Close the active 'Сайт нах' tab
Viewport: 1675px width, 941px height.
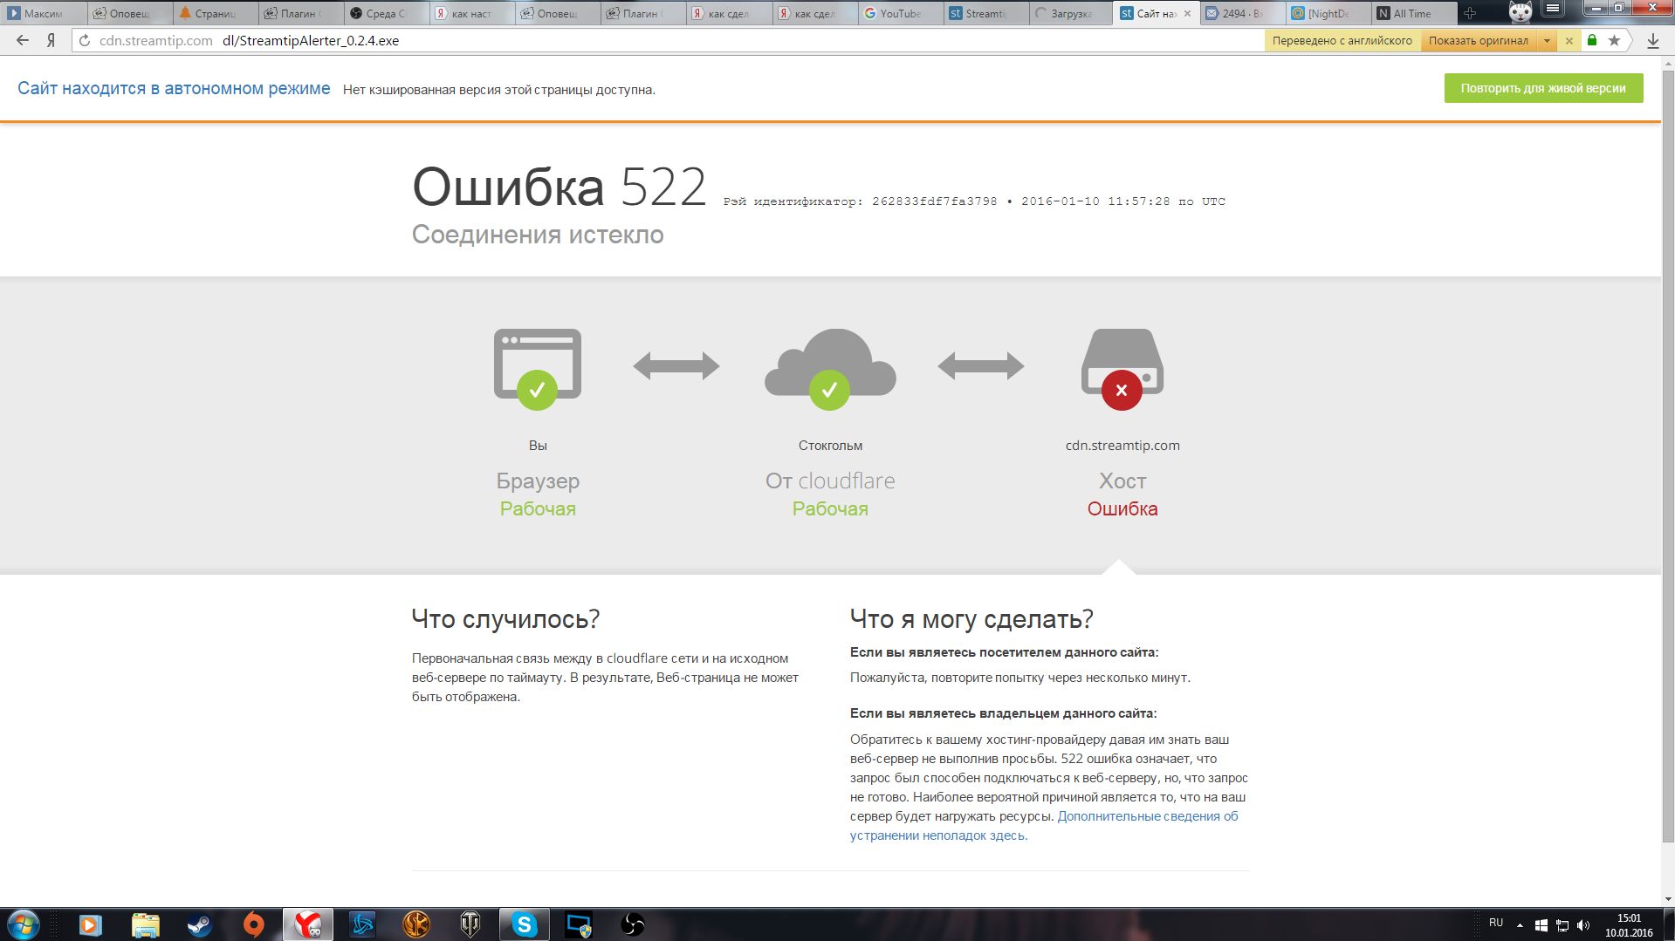(1187, 13)
